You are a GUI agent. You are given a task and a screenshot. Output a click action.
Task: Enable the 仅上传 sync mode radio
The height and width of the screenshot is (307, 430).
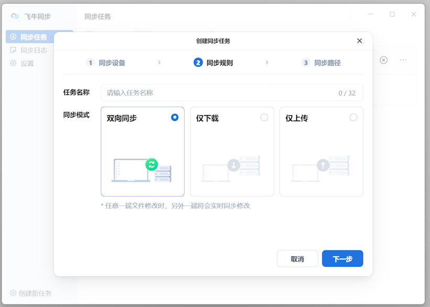click(x=353, y=118)
